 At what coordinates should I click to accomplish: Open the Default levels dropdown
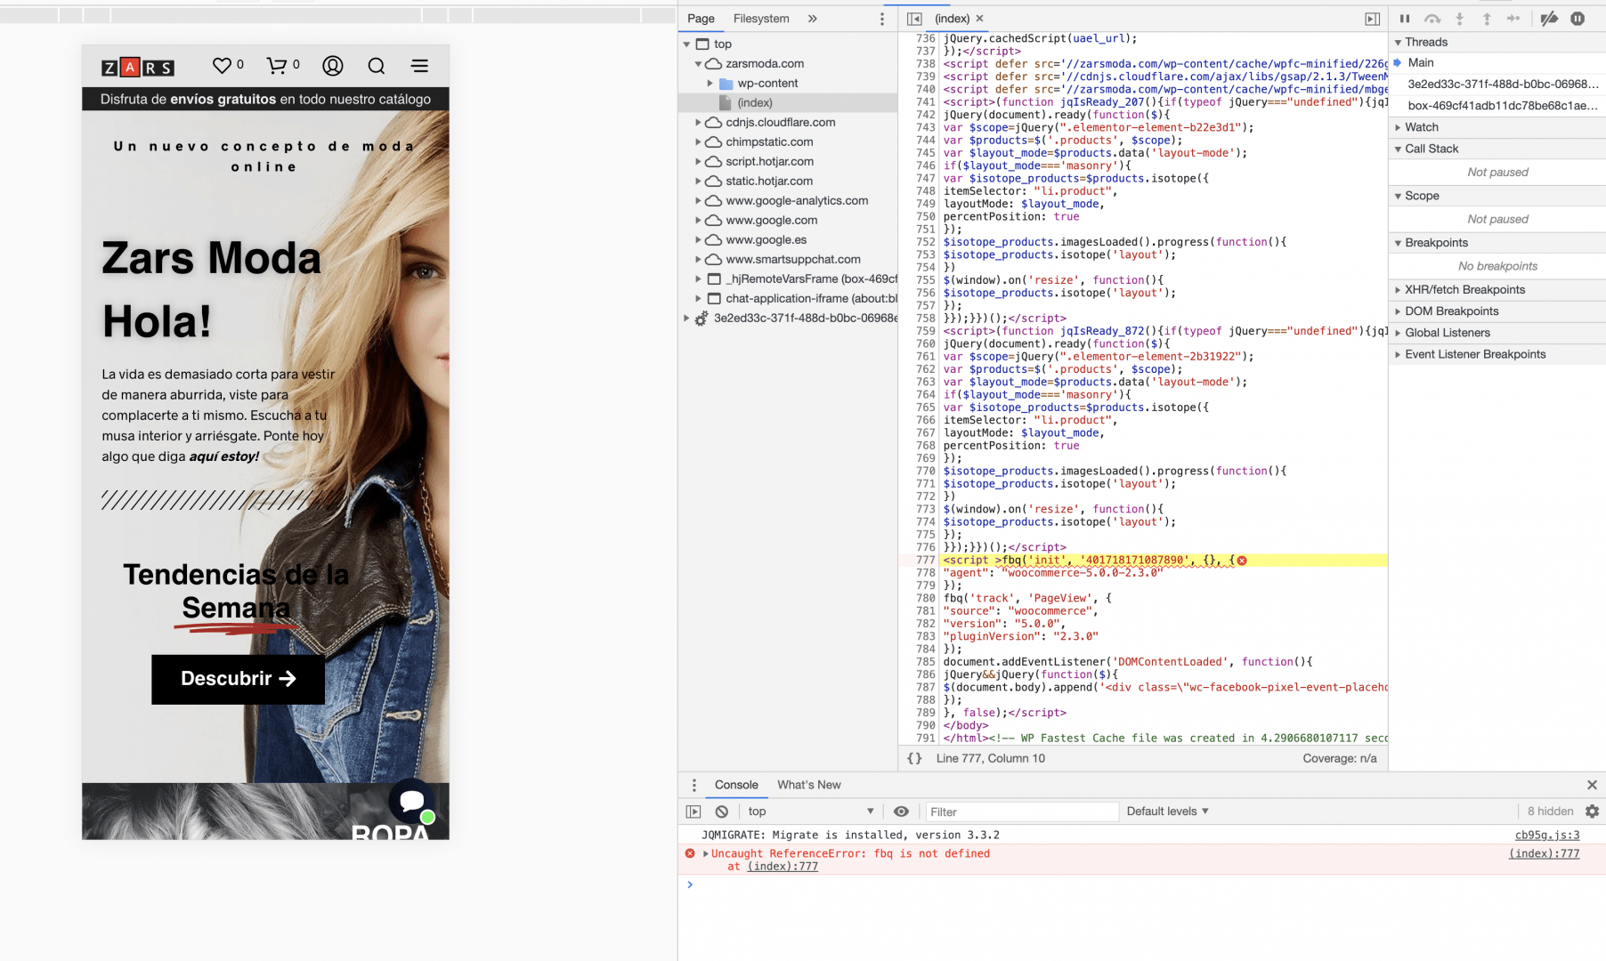pos(1167,812)
